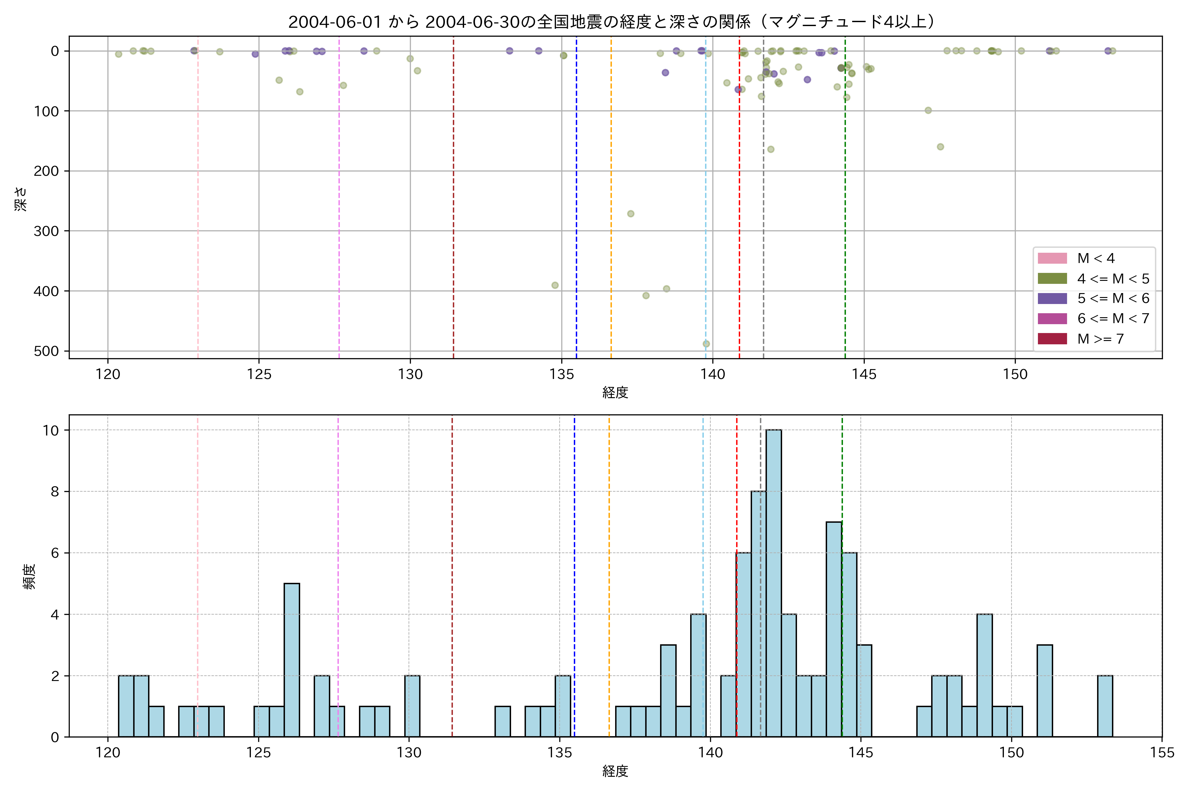Click the green 4 <= M < 5 swatch
The image size is (1190, 793).
(x=1052, y=279)
